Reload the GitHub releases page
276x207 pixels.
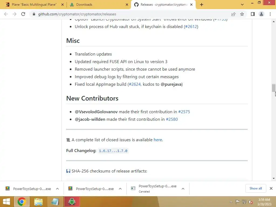[x=23, y=14]
